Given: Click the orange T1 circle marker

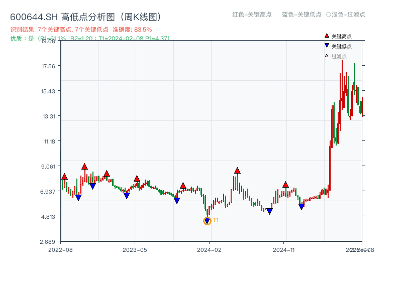Looking at the screenshot, I should click(207, 221).
